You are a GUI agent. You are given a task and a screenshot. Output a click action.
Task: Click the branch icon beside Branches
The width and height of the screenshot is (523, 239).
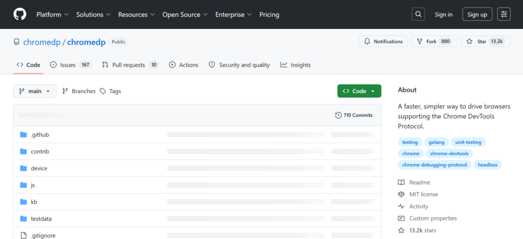65,91
